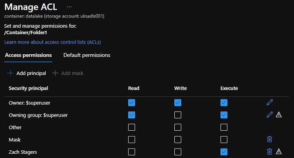Image resolution: width=294 pixels, height=158 pixels.
Task: Select the Access permissions tab
Action: [x=28, y=55]
